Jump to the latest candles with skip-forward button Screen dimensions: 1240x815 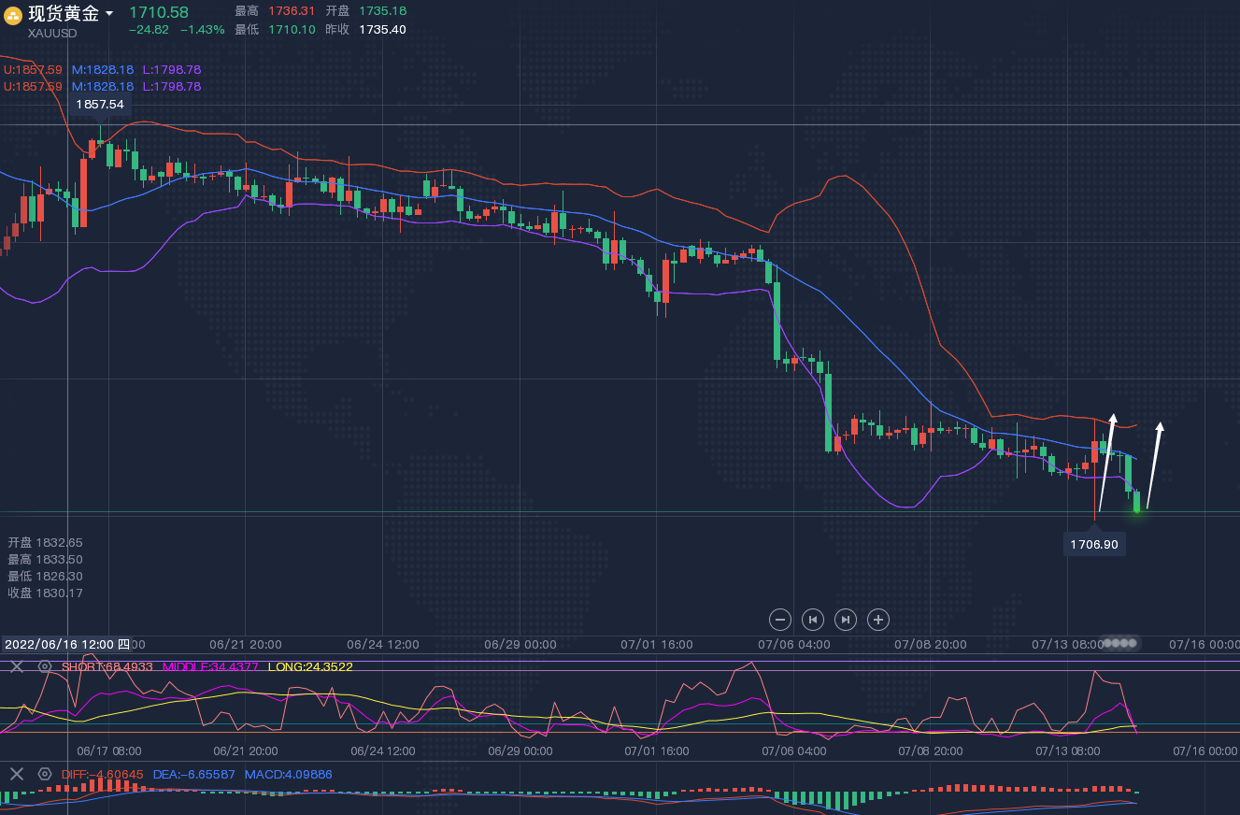tap(845, 619)
